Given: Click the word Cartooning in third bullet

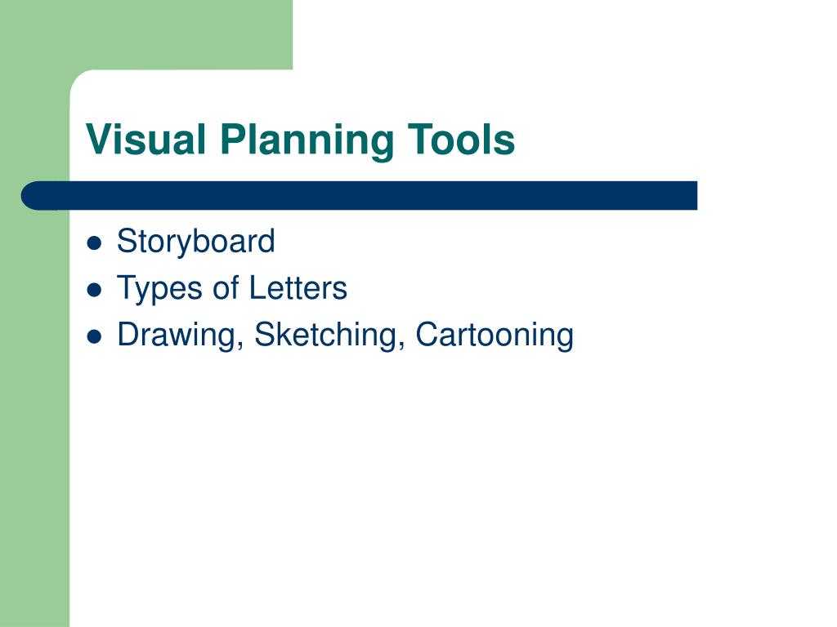Looking at the screenshot, I should 495,336.
